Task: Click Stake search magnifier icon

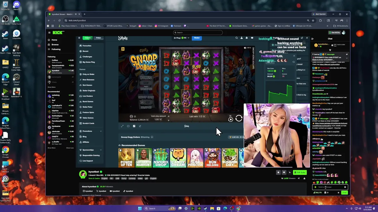Action: (x=236, y=38)
